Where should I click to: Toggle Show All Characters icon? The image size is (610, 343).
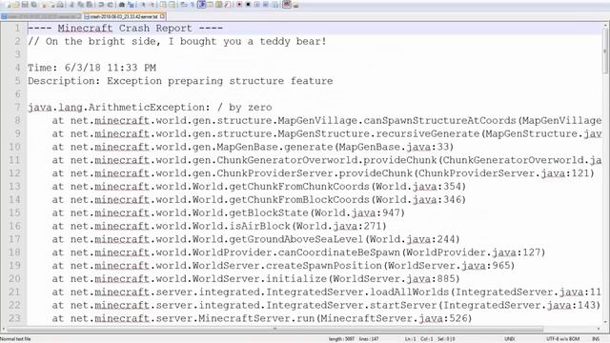coord(193,5)
